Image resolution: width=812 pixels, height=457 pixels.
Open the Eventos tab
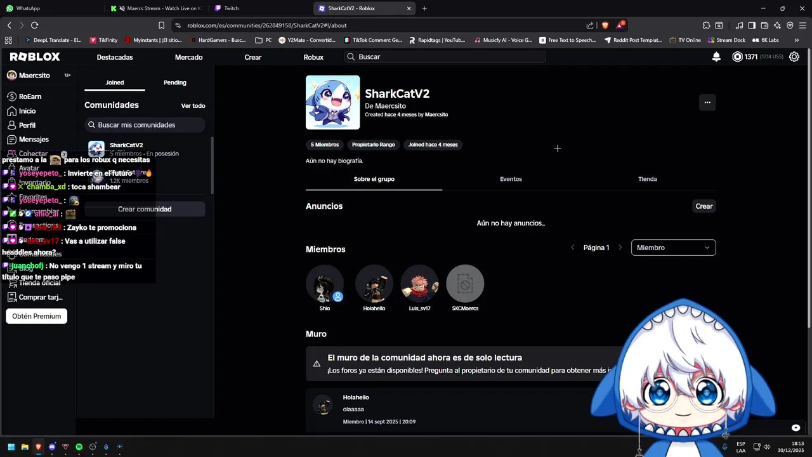pos(511,179)
